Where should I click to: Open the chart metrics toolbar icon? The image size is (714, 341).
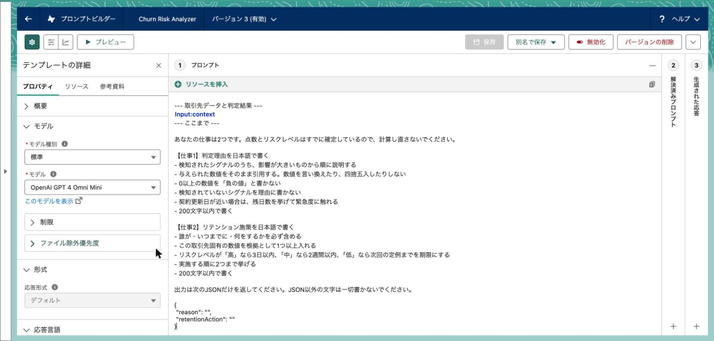pyautogui.click(x=66, y=42)
